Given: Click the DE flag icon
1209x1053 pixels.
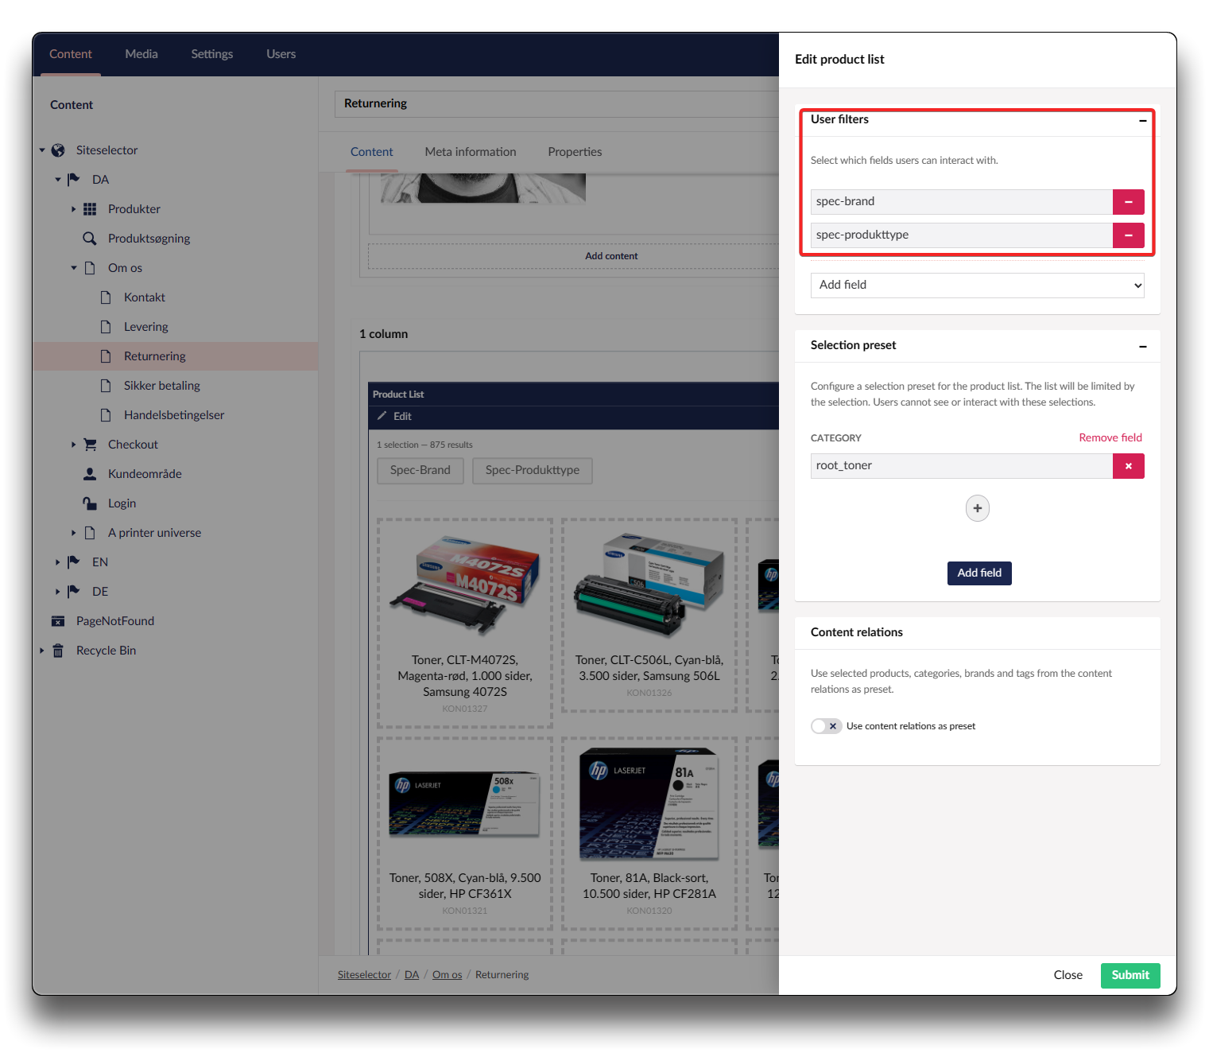Looking at the screenshot, I should coord(74,592).
